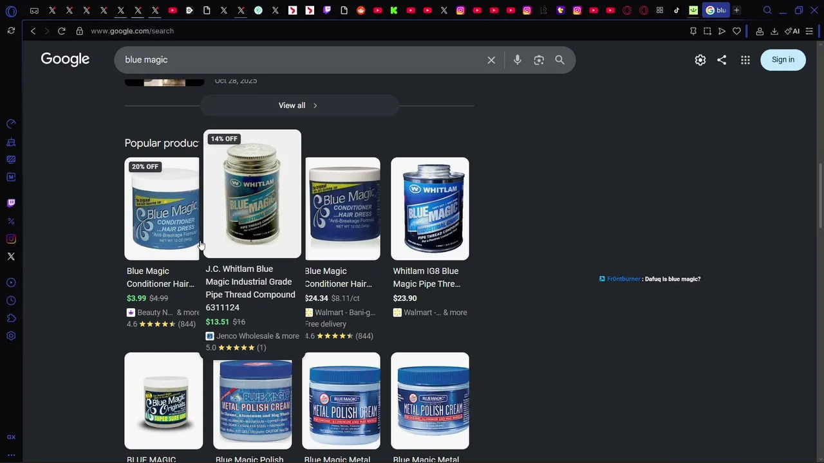Click the 14% OFF badge

tap(224, 139)
